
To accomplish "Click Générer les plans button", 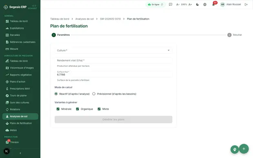I will click(113, 119).
